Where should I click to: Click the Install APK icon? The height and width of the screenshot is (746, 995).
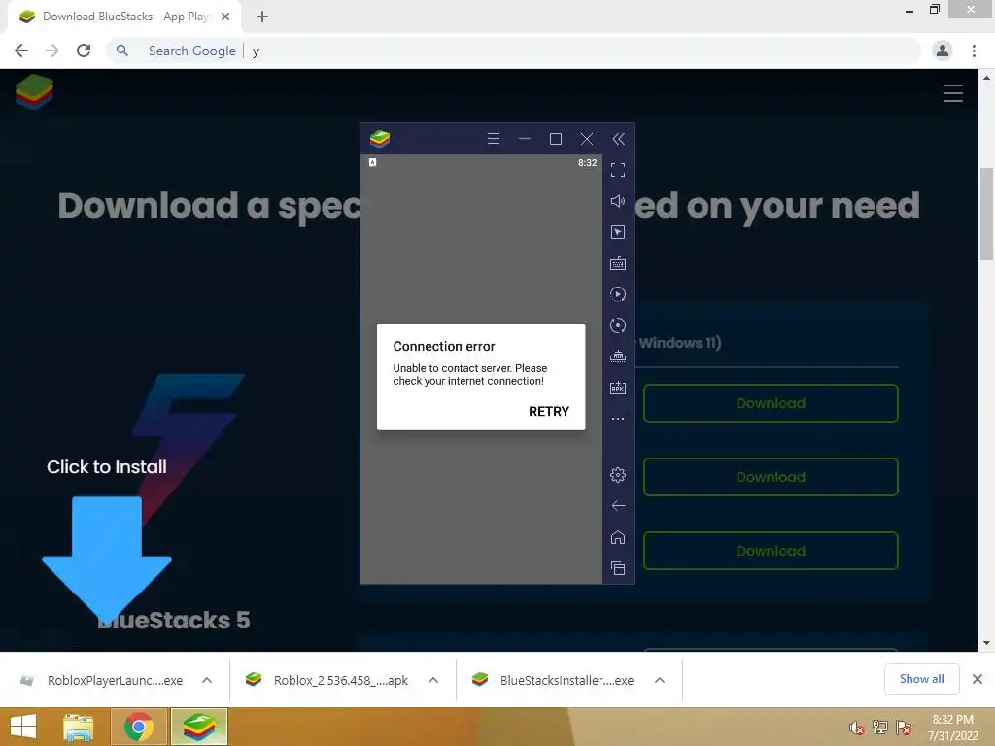point(618,388)
